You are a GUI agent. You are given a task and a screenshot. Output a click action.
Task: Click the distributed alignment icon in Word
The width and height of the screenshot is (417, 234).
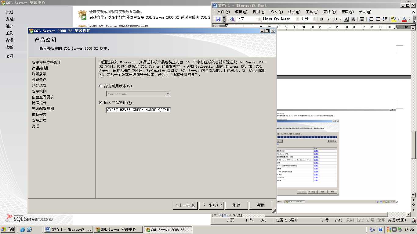[x=362, y=19]
